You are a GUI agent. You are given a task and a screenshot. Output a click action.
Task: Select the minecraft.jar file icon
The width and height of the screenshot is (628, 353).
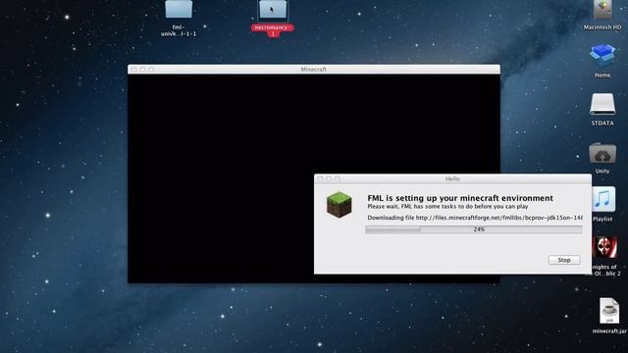pos(609,311)
